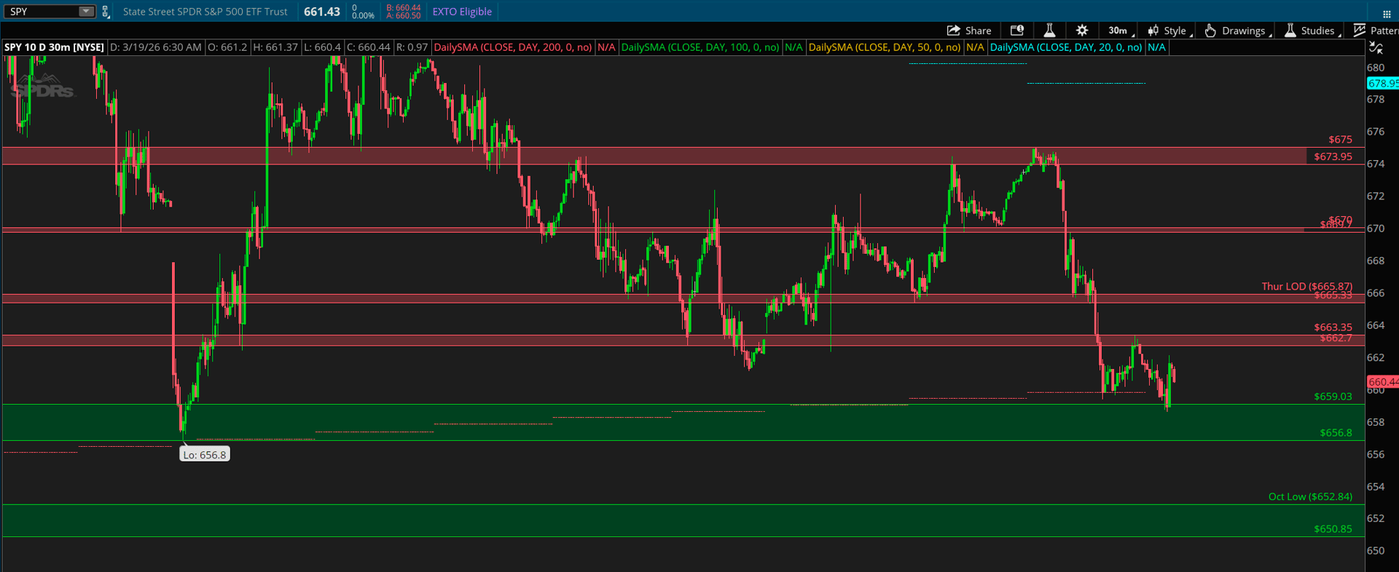Open the 30m timeframe dropdown
1399x572 pixels.
[1121, 31]
